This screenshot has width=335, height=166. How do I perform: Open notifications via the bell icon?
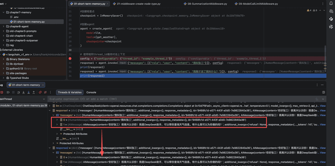[331, 4]
